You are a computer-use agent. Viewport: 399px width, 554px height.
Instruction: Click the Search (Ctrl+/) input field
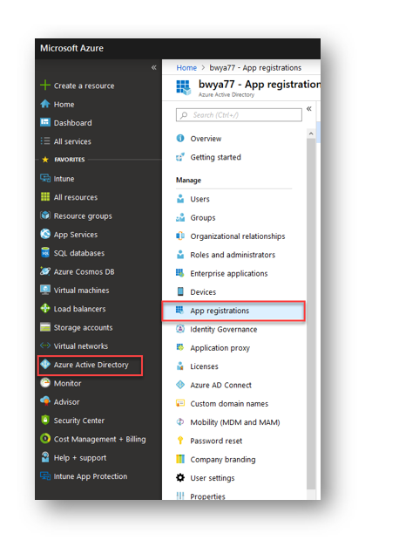pos(239,115)
